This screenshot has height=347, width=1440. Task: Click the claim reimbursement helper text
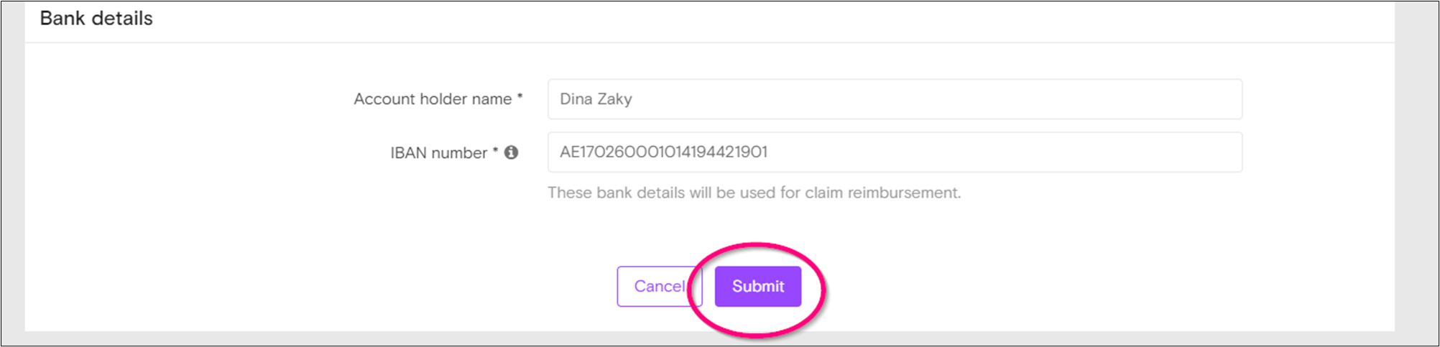(754, 193)
